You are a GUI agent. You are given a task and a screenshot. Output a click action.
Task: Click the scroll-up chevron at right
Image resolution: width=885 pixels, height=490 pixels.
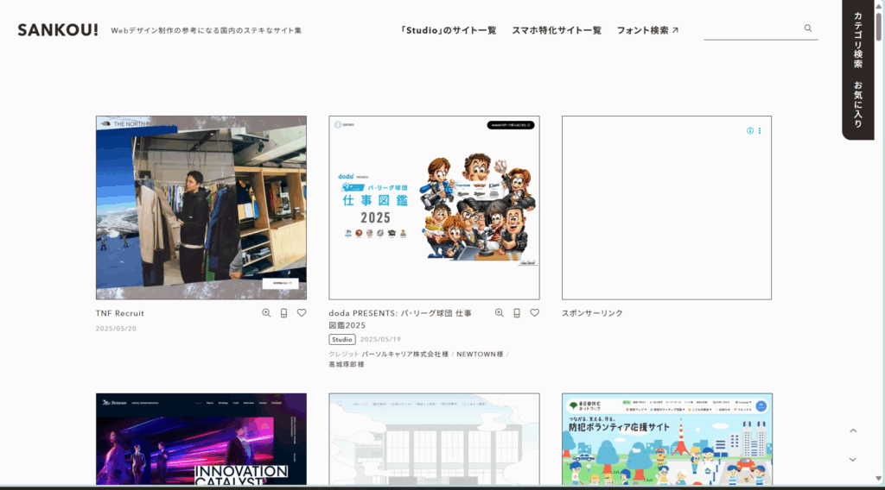(853, 430)
